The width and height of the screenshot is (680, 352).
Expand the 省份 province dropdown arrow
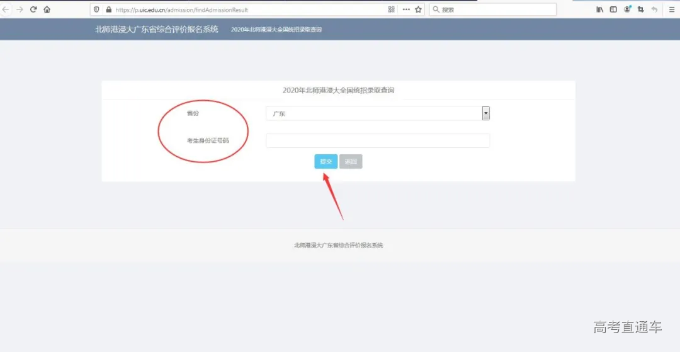click(485, 113)
